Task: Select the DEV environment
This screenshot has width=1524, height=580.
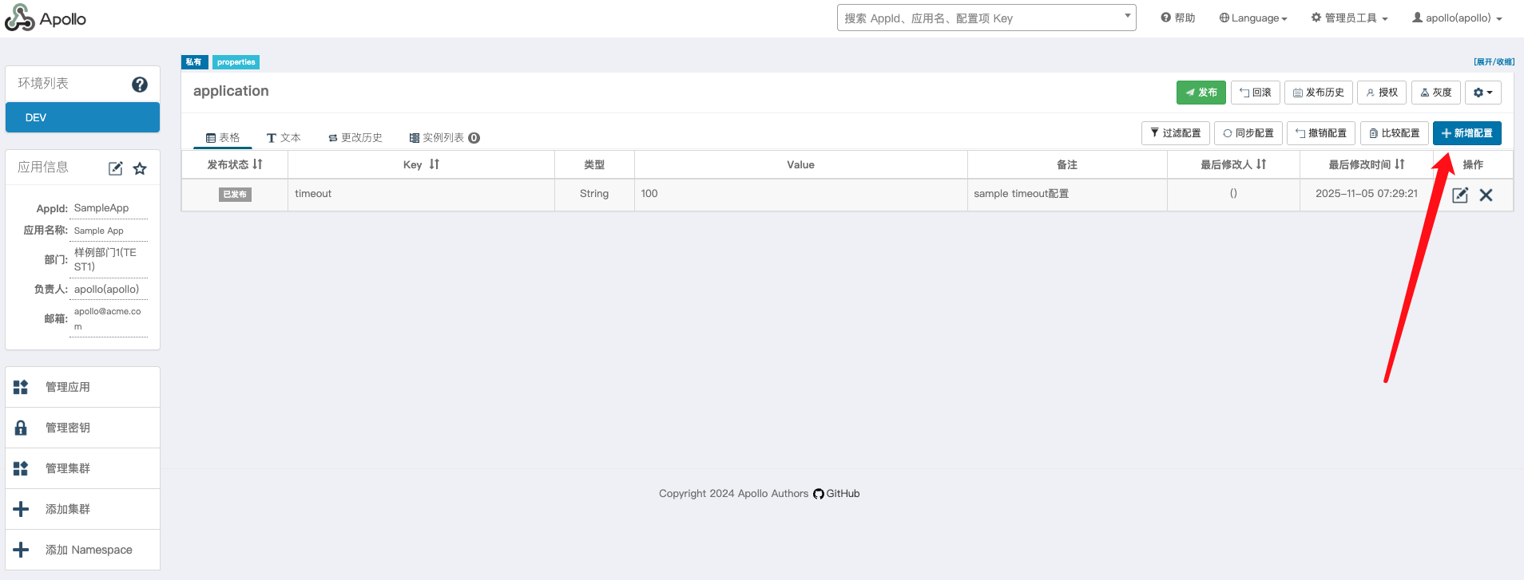Action: [x=82, y=117]
